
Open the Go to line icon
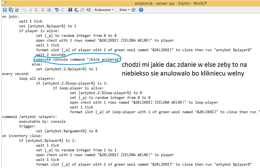[89, 10]
